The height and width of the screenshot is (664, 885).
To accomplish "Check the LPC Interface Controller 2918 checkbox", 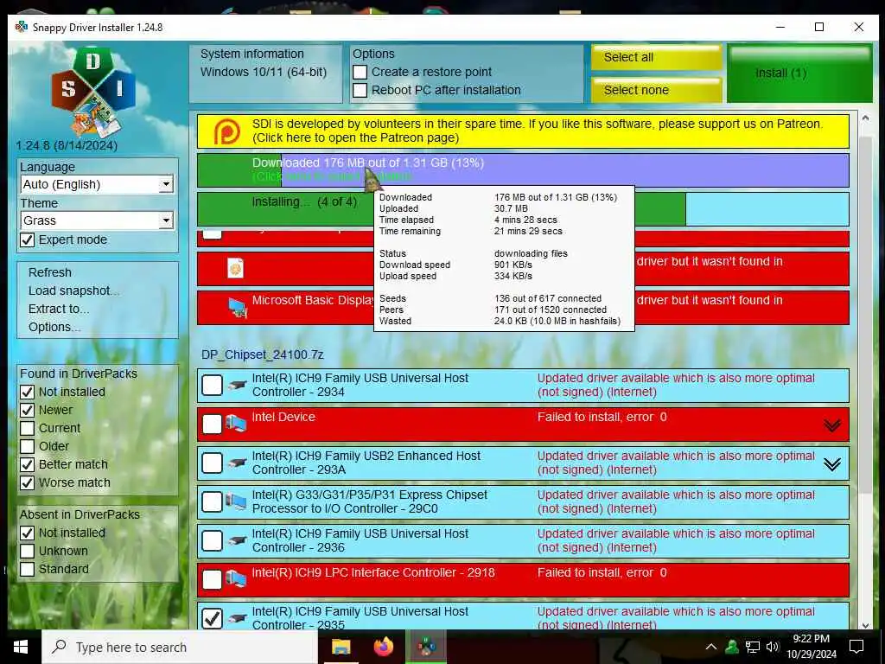I will click(213, 579).
